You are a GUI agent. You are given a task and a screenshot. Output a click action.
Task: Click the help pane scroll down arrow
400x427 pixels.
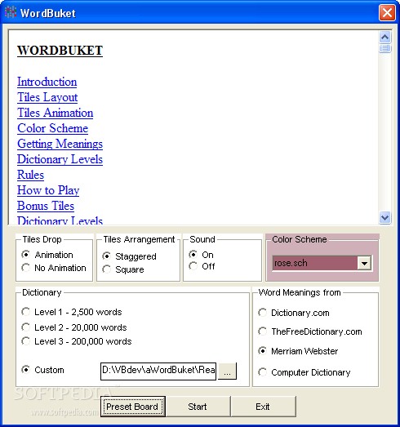click(385, 218)
